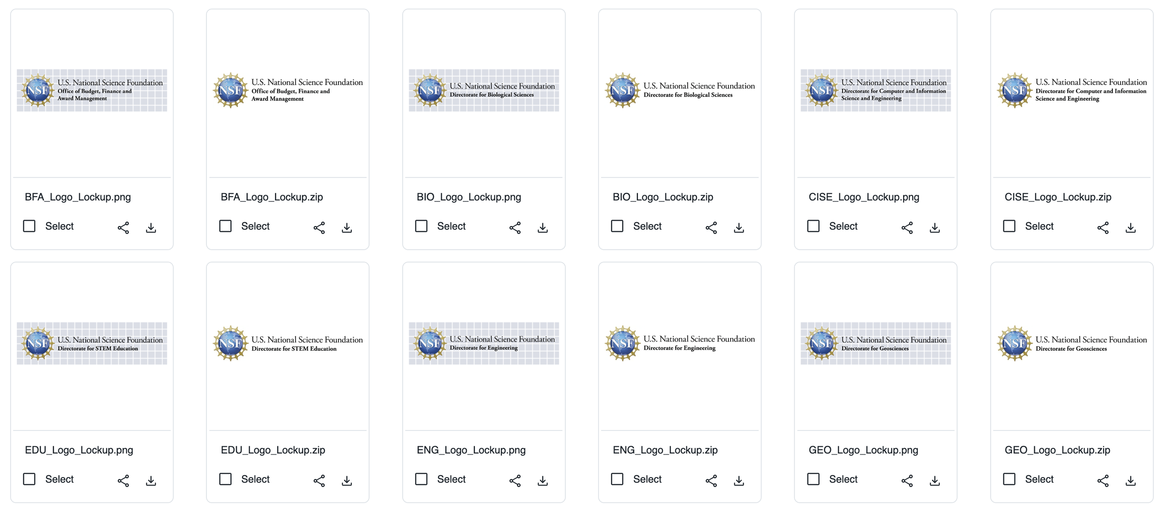
Task: Share GEO_Logo_Lockup.png asset
Action: coord(907,480)
